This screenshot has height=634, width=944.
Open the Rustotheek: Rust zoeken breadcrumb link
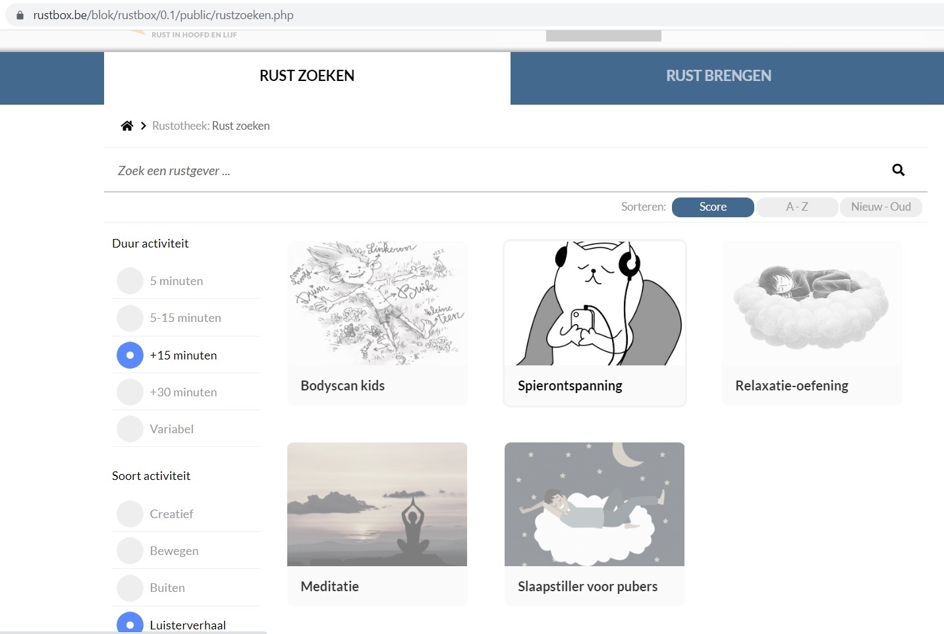click(x=211, y=125)
